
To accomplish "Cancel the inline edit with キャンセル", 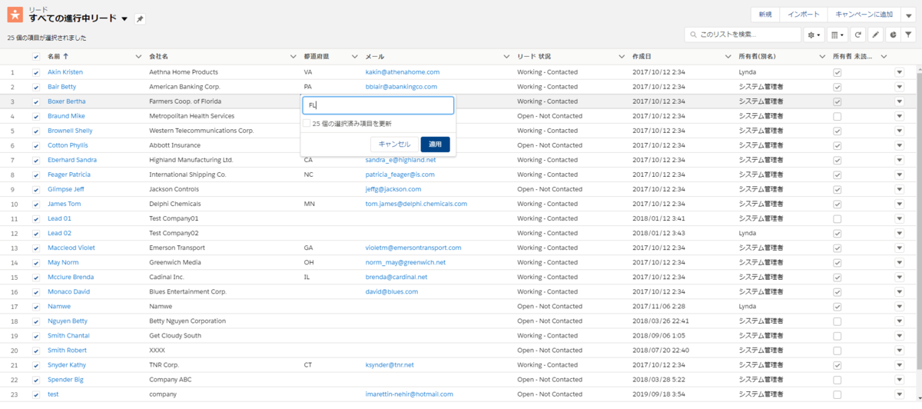I will [395, 145].
